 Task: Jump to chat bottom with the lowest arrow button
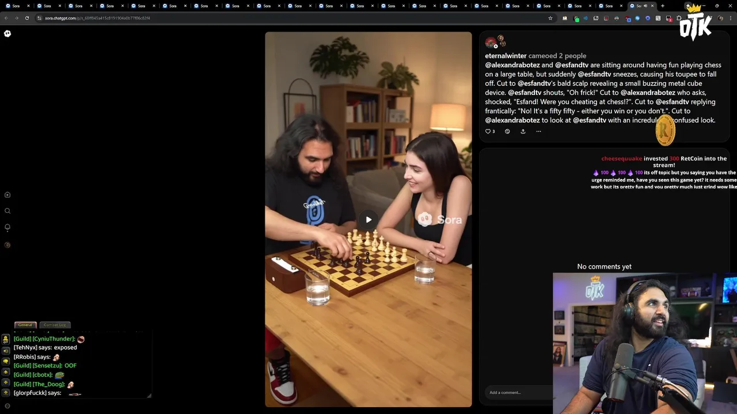6,393
